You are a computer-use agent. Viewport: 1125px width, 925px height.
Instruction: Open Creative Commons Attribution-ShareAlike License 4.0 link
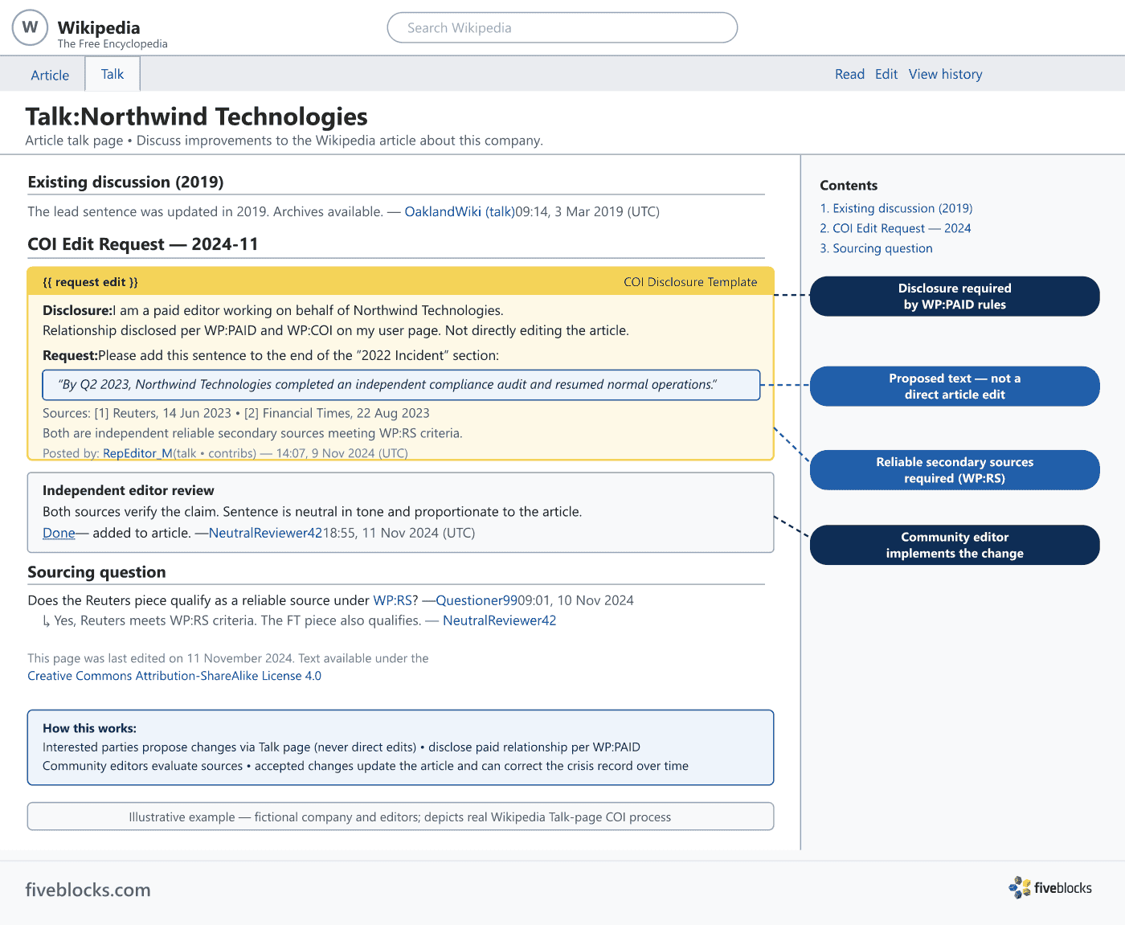point(174,676)
